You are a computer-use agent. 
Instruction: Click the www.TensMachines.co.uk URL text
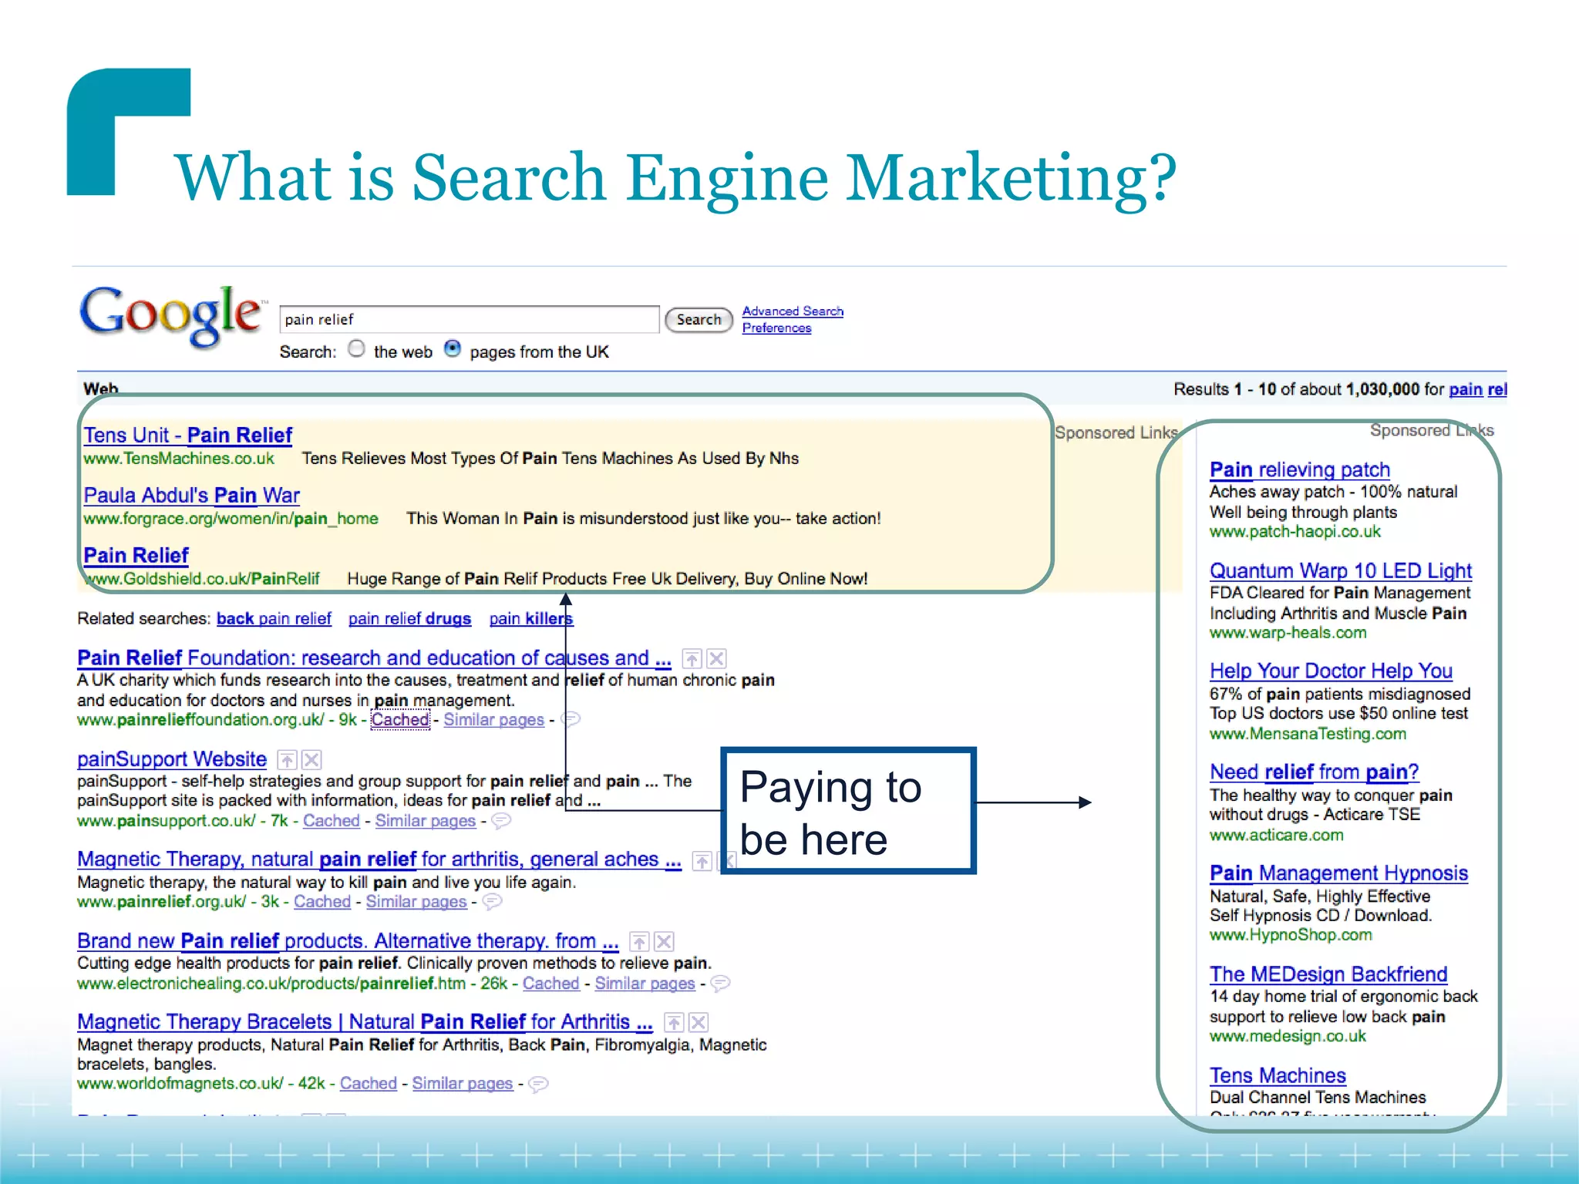point(179,459)
